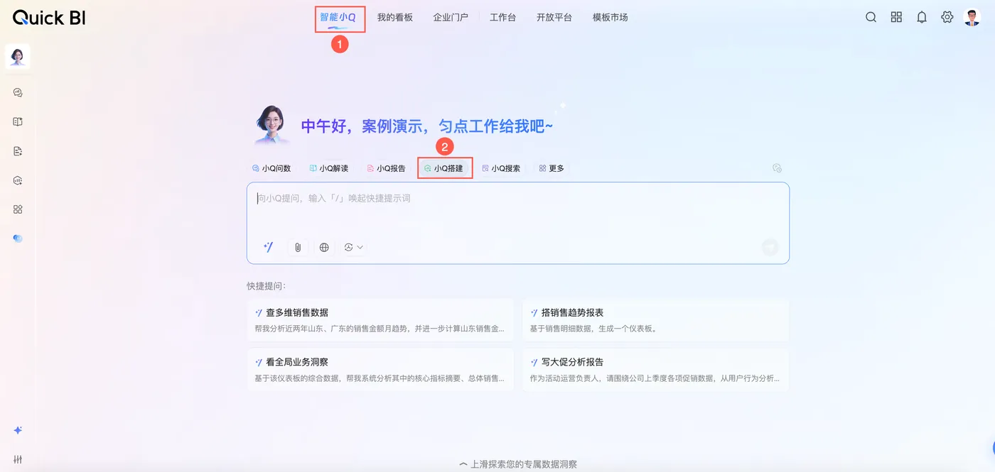Select the 小Q解读 chip
995x472 pixels.
[328, 168]
